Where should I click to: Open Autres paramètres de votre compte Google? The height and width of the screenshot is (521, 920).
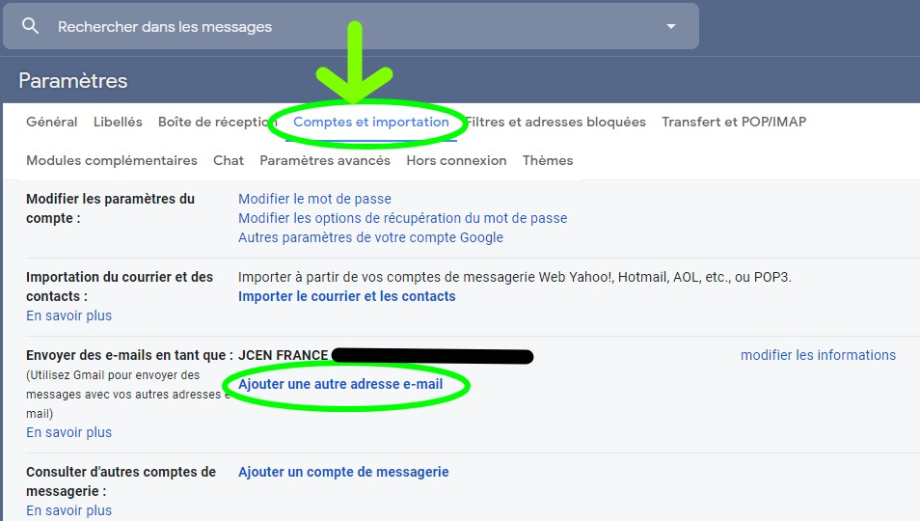[x=371, y=237]
